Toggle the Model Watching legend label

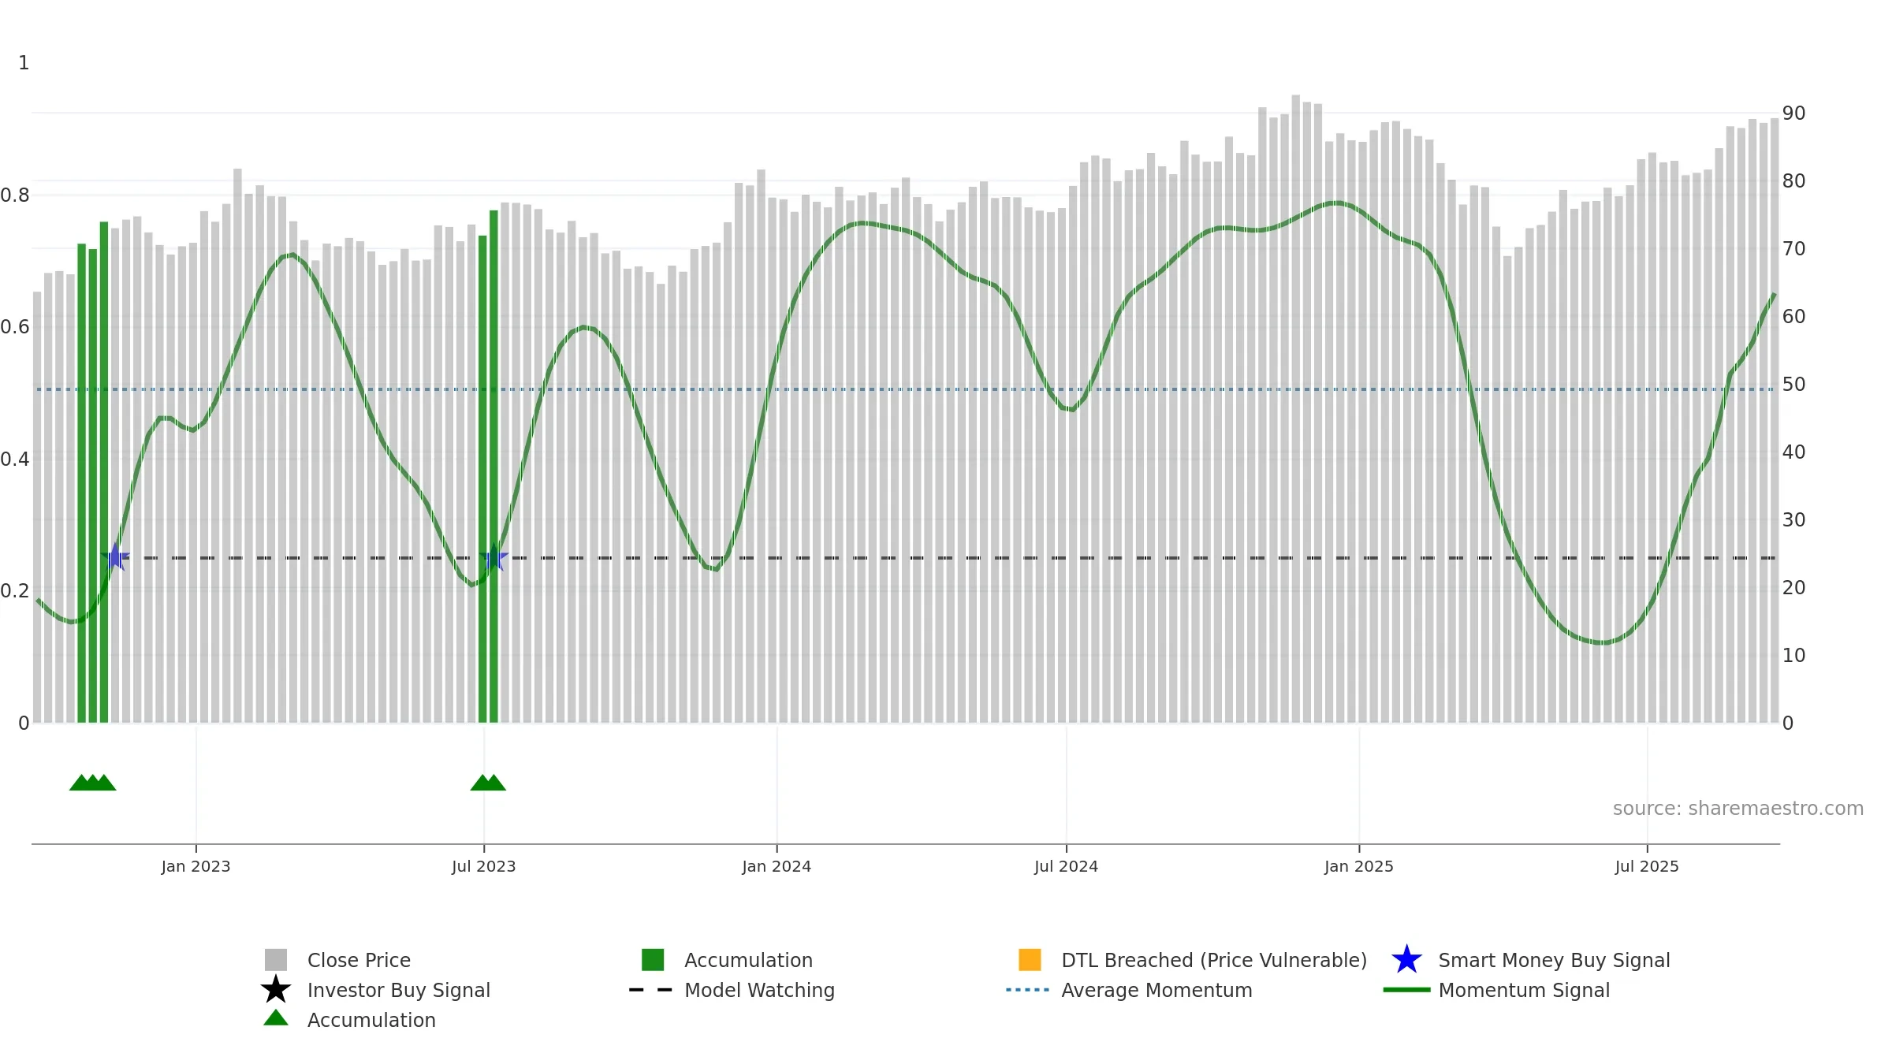tap(759, 990)
